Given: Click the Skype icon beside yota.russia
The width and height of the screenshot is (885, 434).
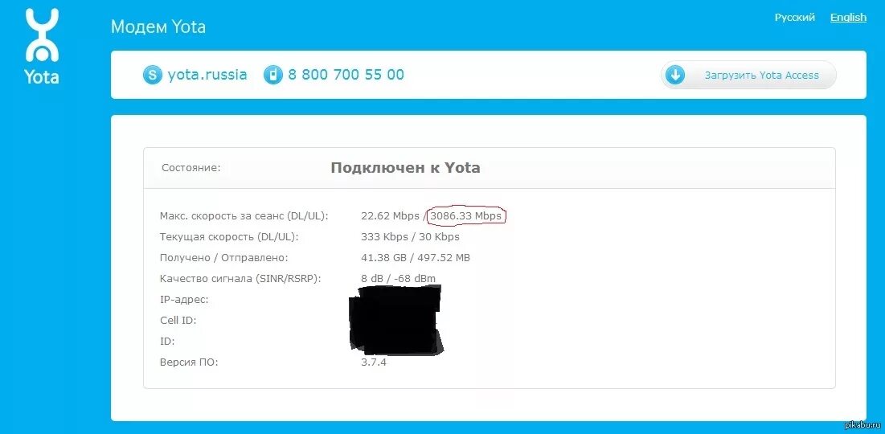Looking at the screenshot, I should point(153,75).
